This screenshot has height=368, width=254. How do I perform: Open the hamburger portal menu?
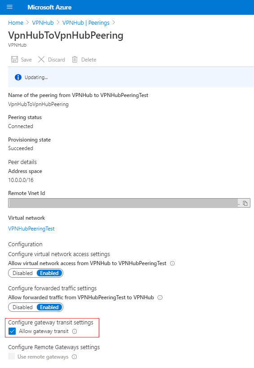click(x=9, y=7)
